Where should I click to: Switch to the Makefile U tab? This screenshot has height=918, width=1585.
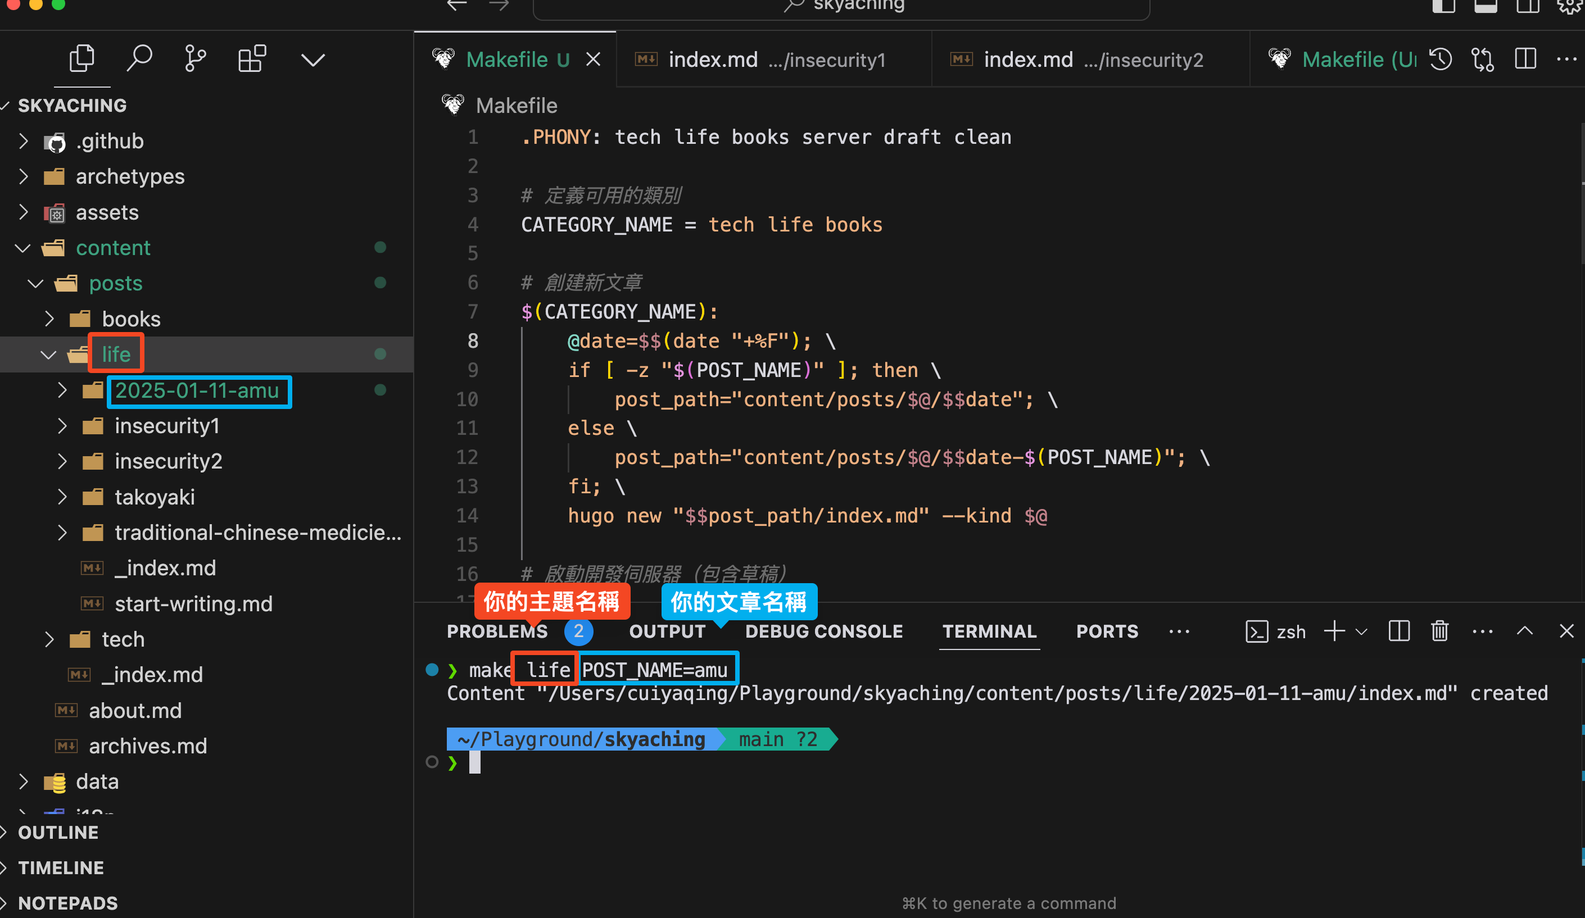coord(515,60)
